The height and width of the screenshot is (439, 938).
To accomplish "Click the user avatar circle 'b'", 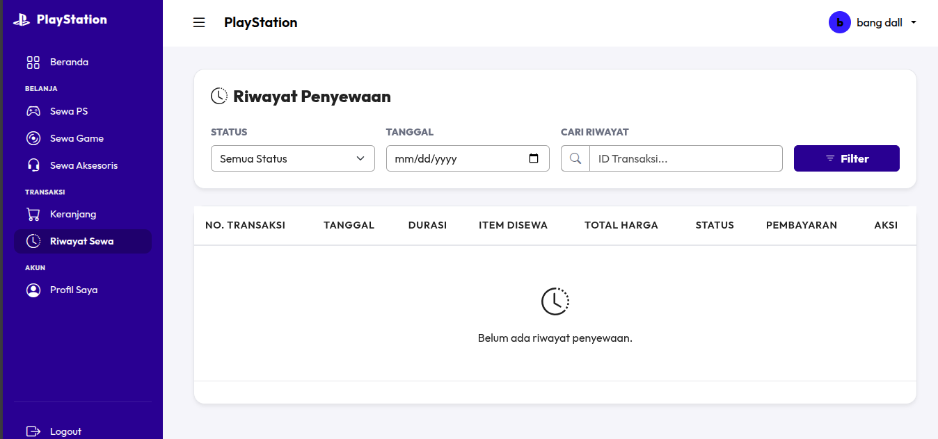I will tap(840, 22).
